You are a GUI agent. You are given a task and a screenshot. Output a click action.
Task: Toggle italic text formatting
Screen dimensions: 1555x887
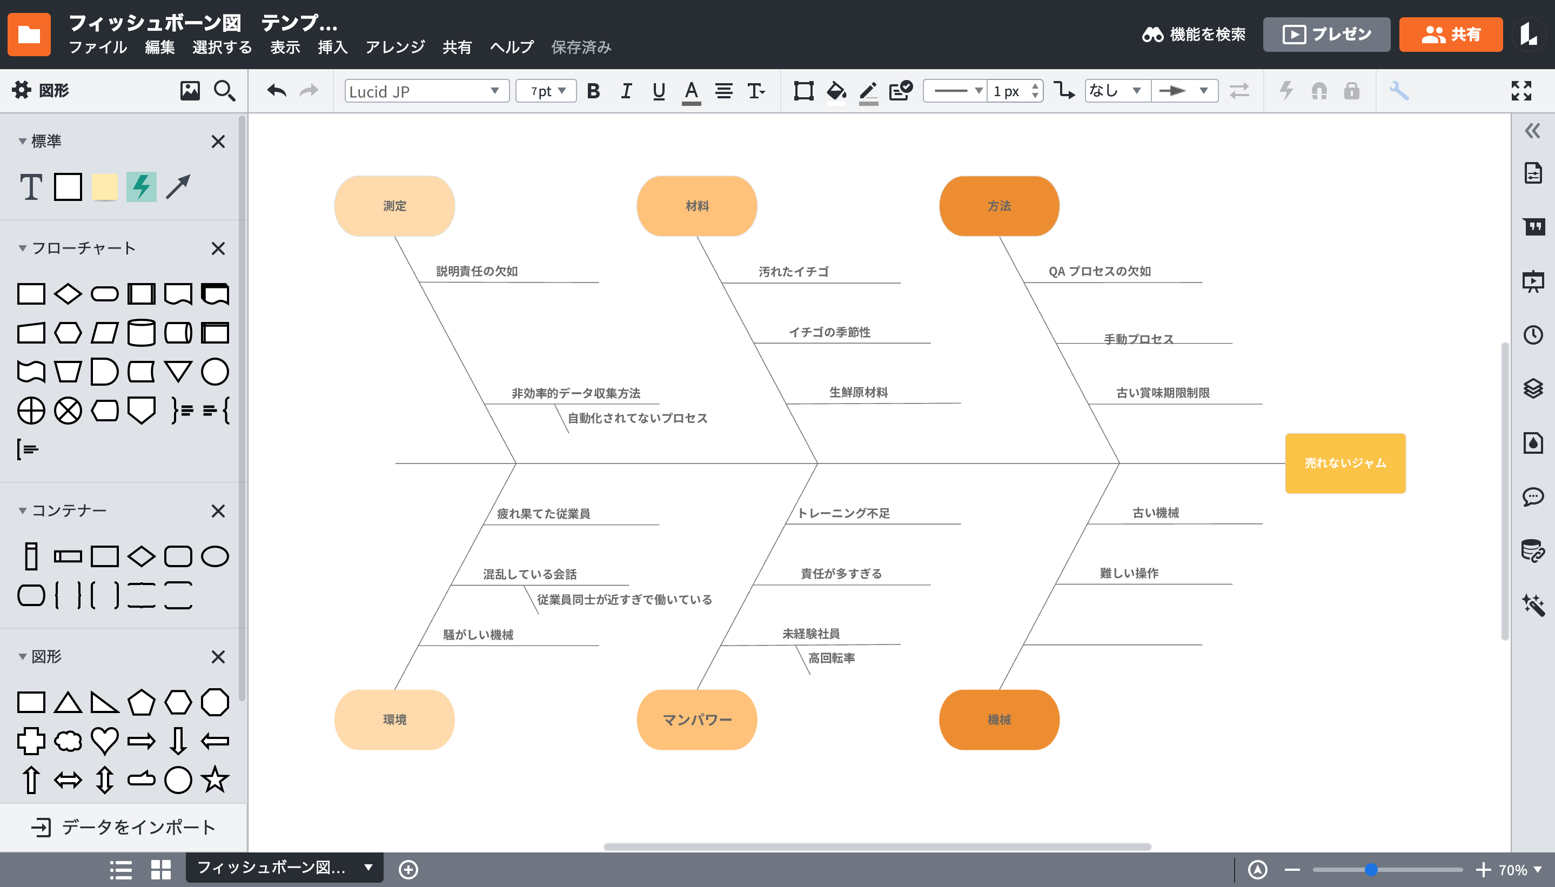tap(626, 91)
